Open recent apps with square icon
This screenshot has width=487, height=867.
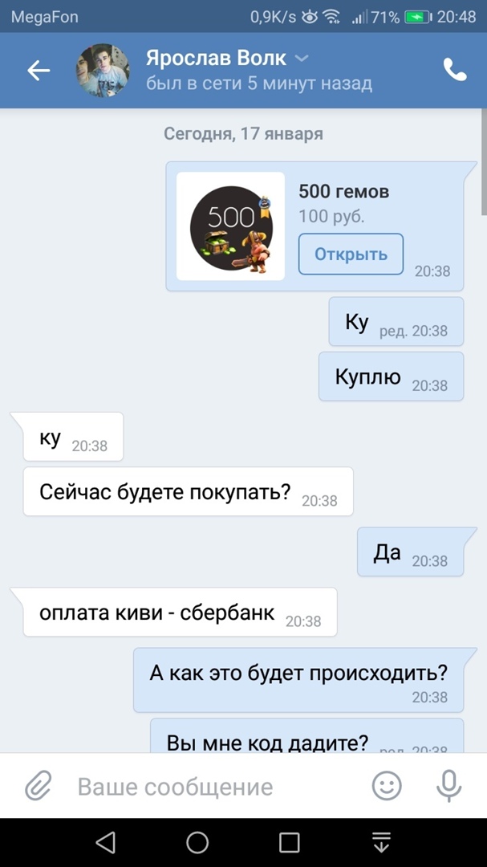(x=289, y=843)
